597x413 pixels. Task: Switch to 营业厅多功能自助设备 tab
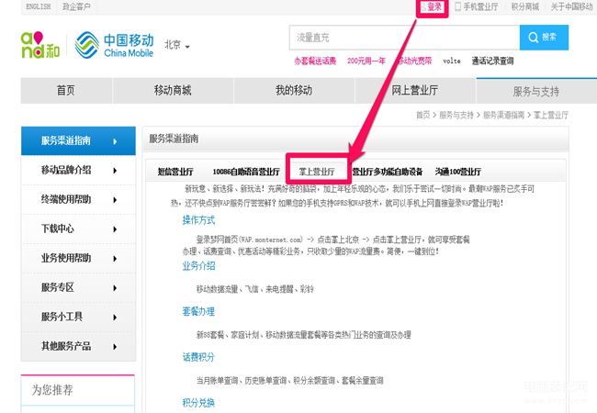(x=388, y=172)
